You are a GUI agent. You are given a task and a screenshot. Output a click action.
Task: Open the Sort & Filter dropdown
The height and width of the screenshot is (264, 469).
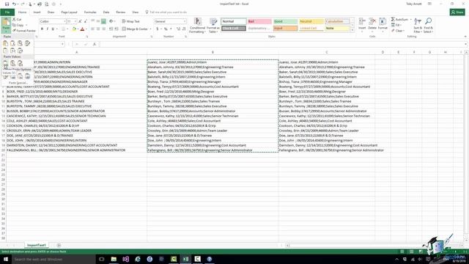coord(418,25)
